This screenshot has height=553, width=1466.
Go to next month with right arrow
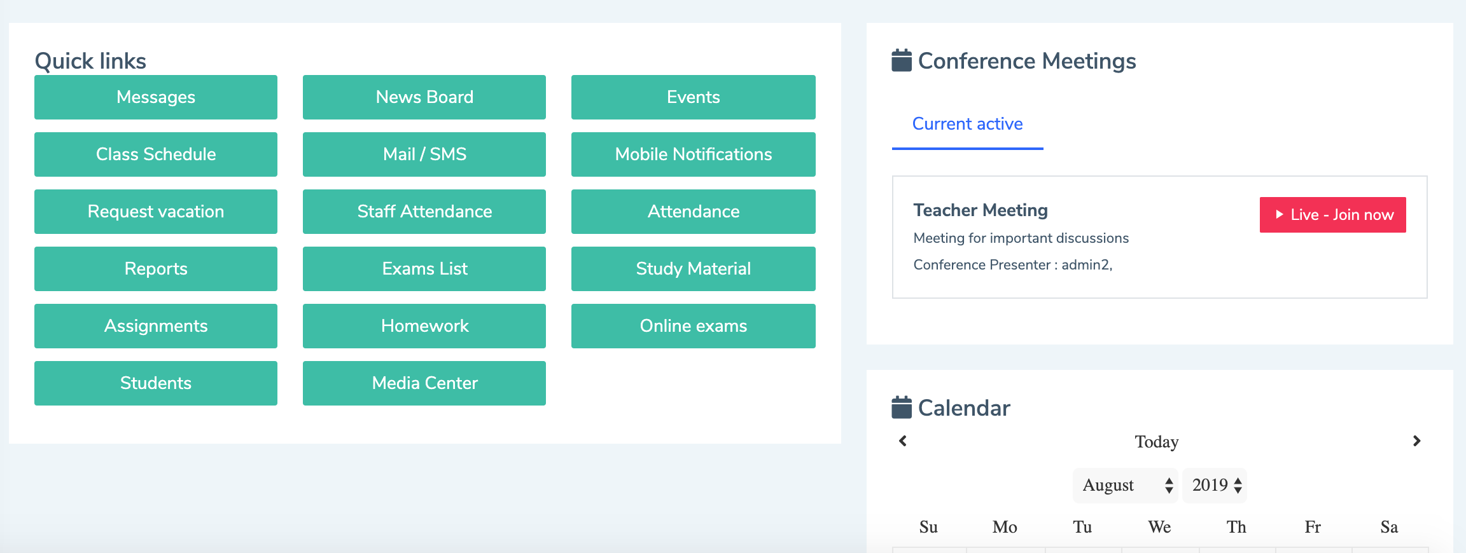pyautogui.click(x=1416, y=441)
